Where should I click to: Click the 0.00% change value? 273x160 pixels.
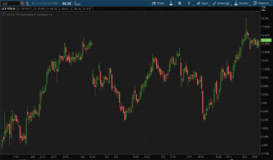coord(77,4)
